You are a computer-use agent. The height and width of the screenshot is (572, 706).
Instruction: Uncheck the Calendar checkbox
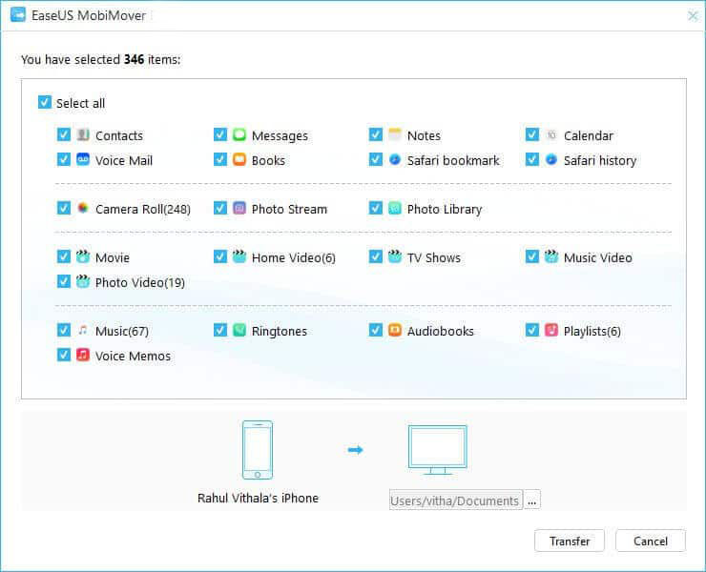pyautogui.click(x=532, y=134)
